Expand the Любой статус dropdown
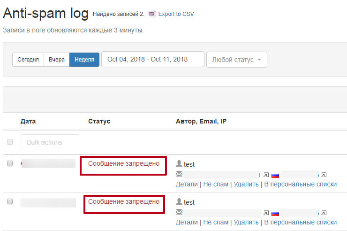 [x=236, y=60]
